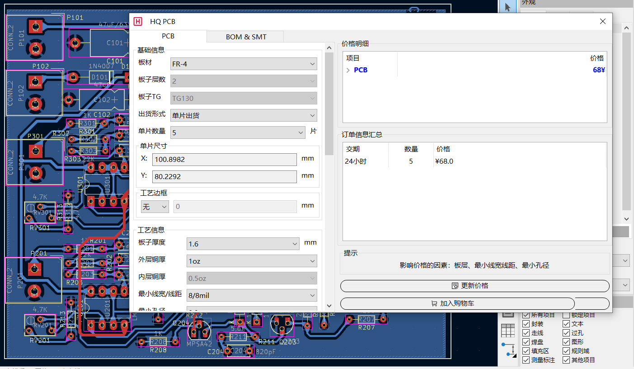
Task: Click the X dimension input field
Action: pos(225,160)
